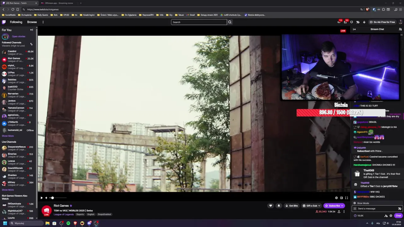Image resolution: width=404 pixels, height=227 pixels.
Task: Open Daily Quests bookmark folder
Action: (x=41, y=15)
